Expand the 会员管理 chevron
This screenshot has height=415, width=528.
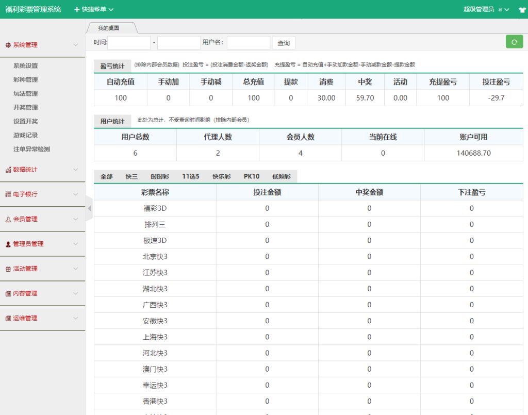coord(76,219)
